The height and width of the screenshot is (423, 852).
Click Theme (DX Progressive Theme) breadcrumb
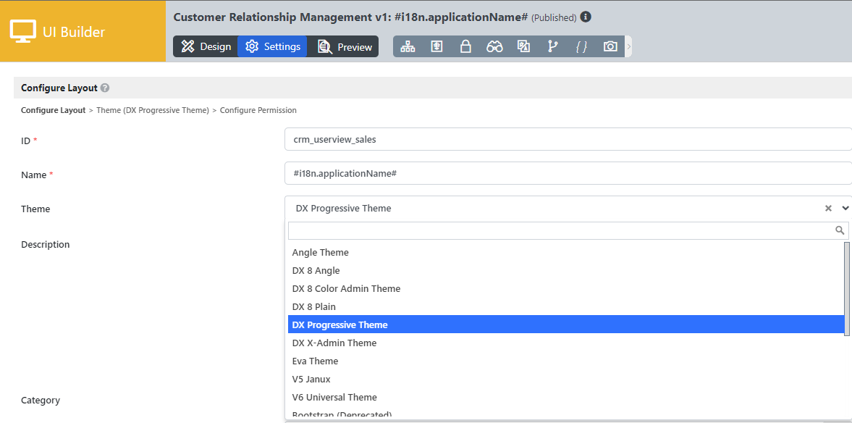coord(152,110)
